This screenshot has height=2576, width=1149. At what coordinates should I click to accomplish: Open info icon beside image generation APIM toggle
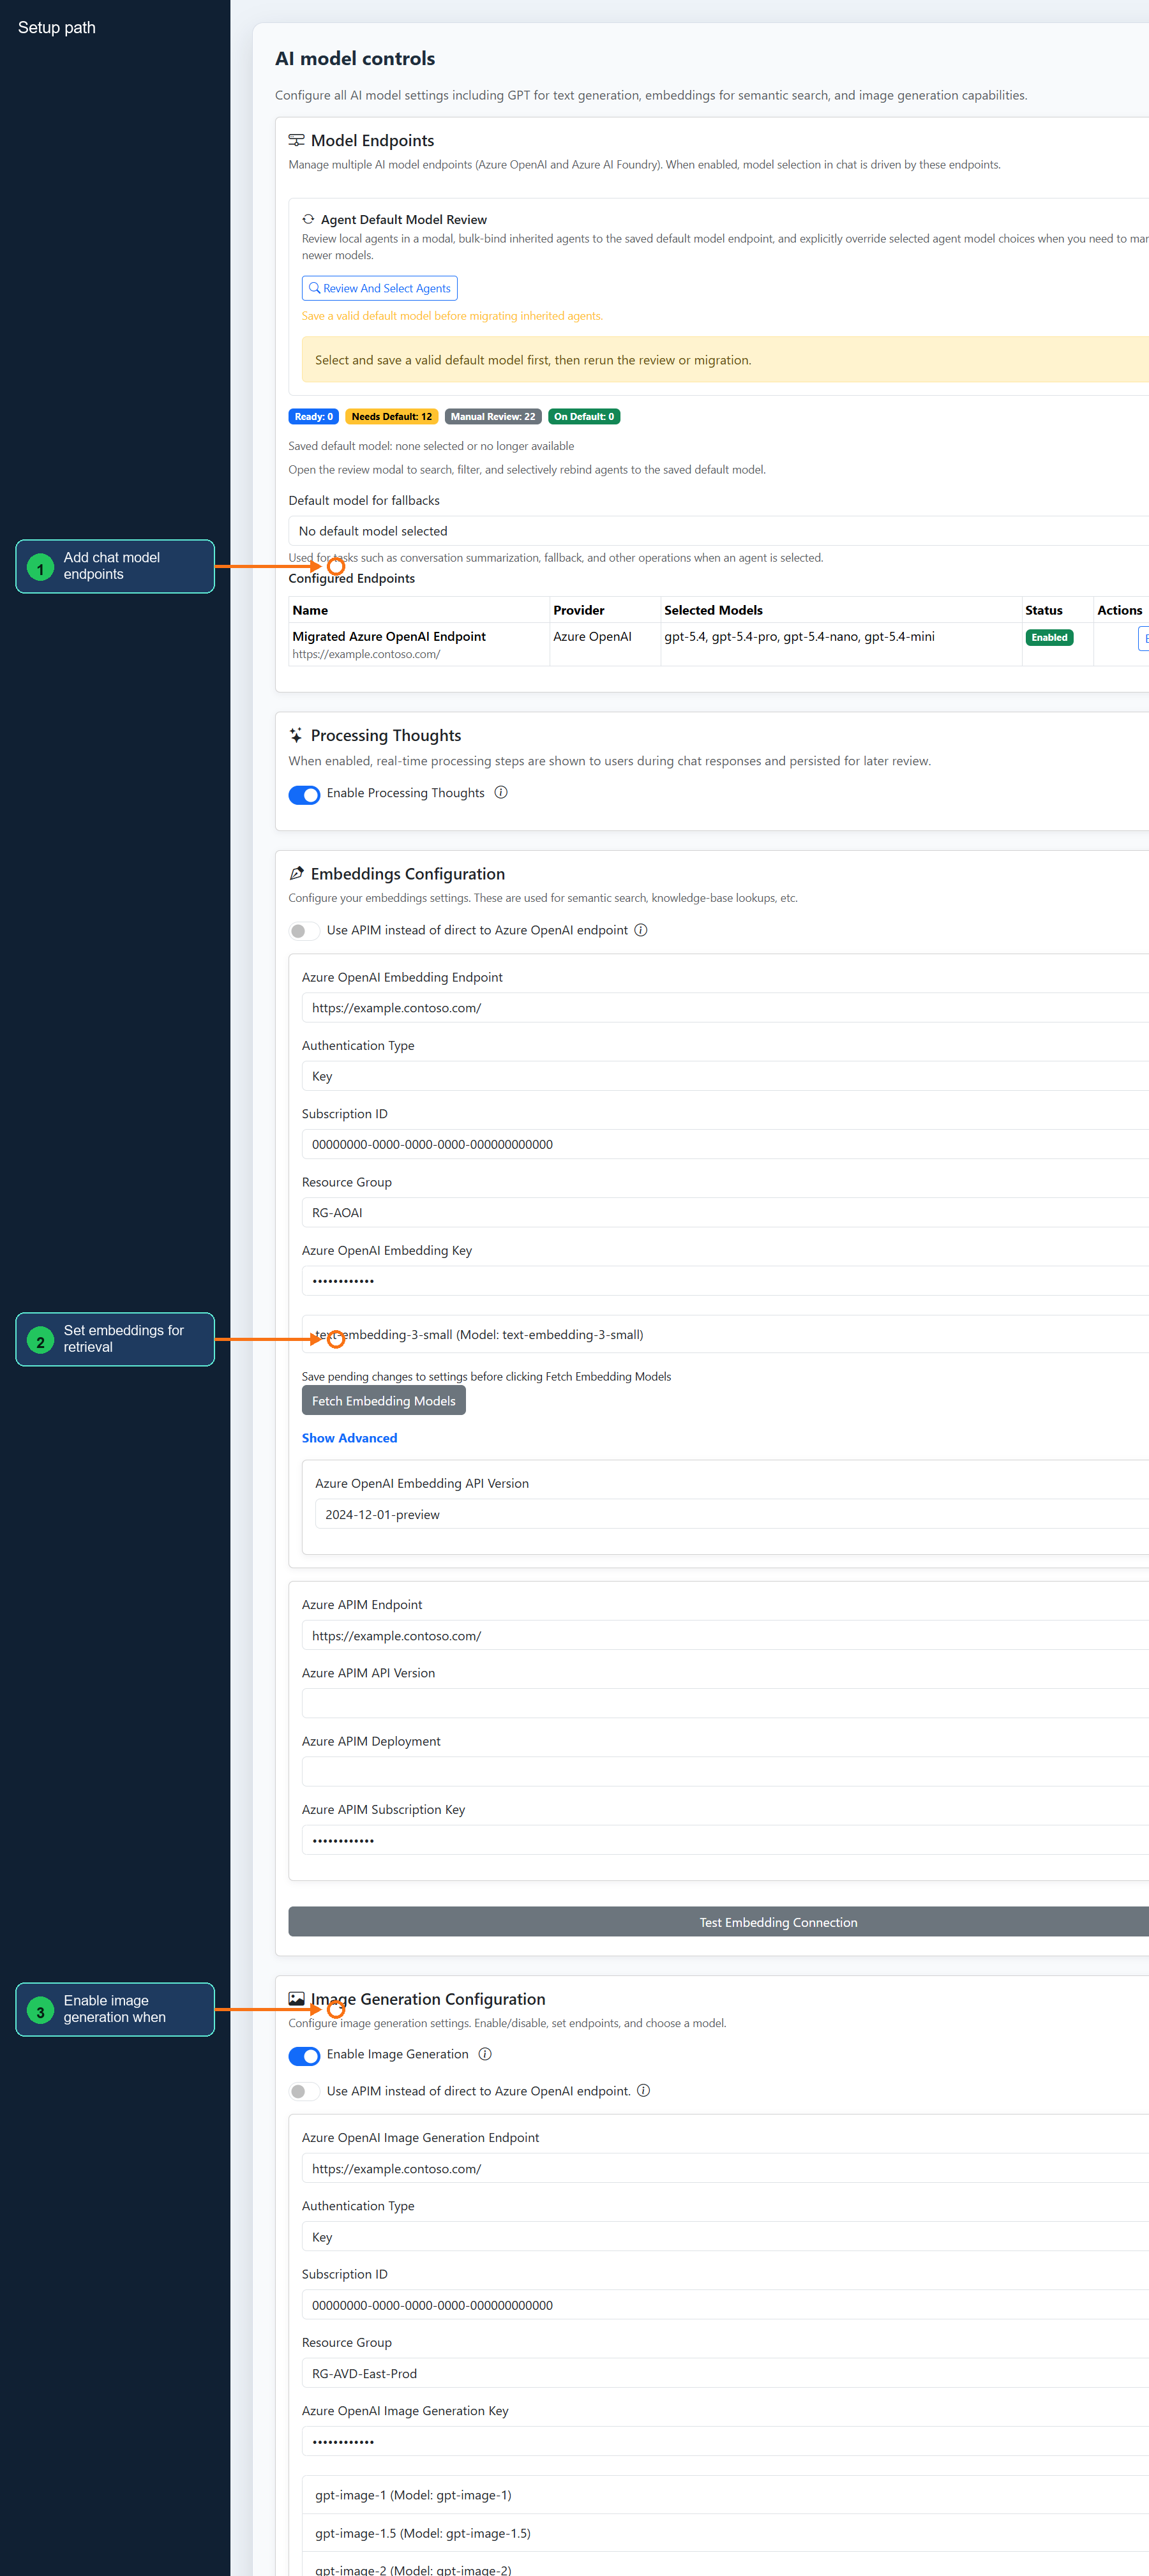(x=644, y=2091)
